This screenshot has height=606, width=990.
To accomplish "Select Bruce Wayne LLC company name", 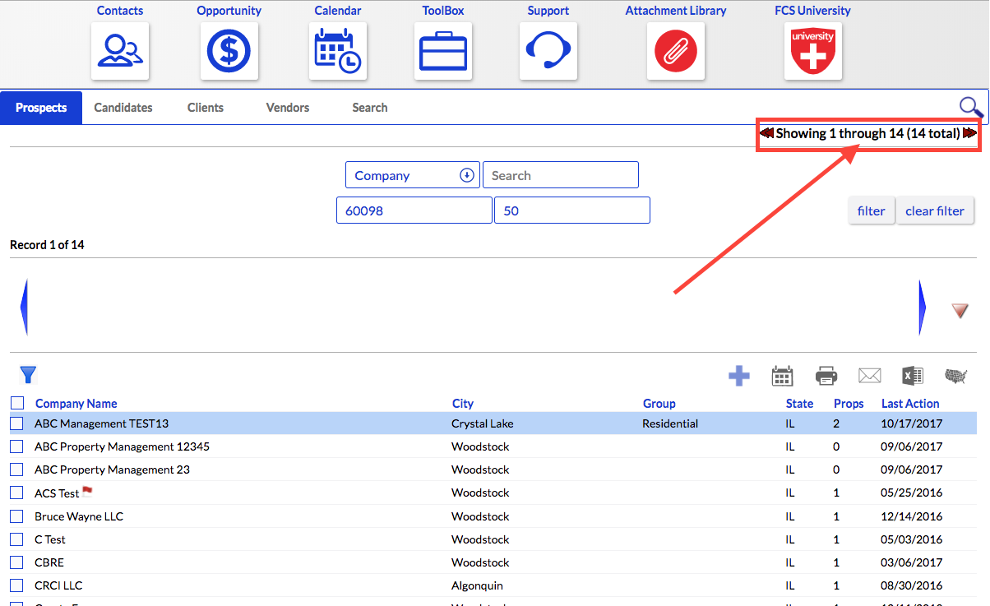I will point(79,516).
